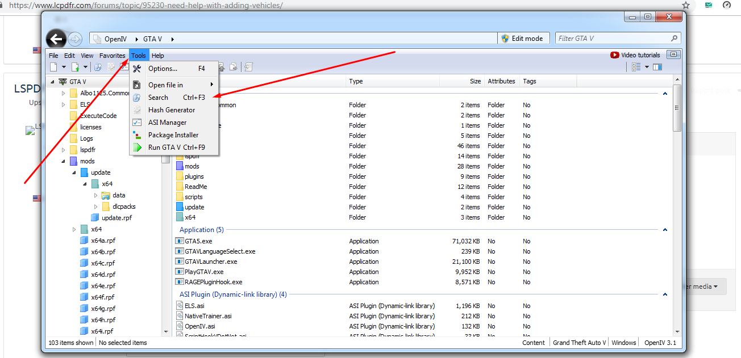The width and height of the screenshot is (741, 358).
Task: Click the magnifier icon in filter box
Action: (x=675, y=39)
